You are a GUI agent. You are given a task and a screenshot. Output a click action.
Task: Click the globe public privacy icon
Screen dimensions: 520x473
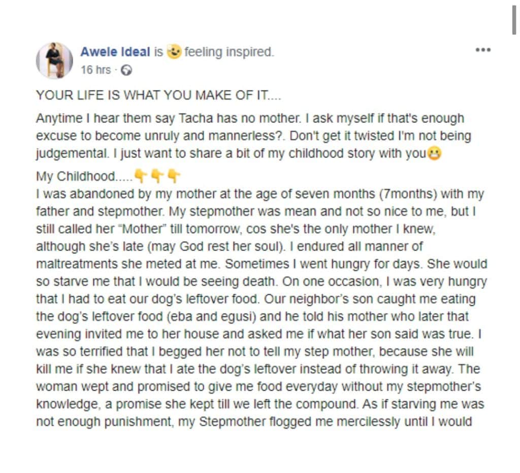[x=127, y=70]
